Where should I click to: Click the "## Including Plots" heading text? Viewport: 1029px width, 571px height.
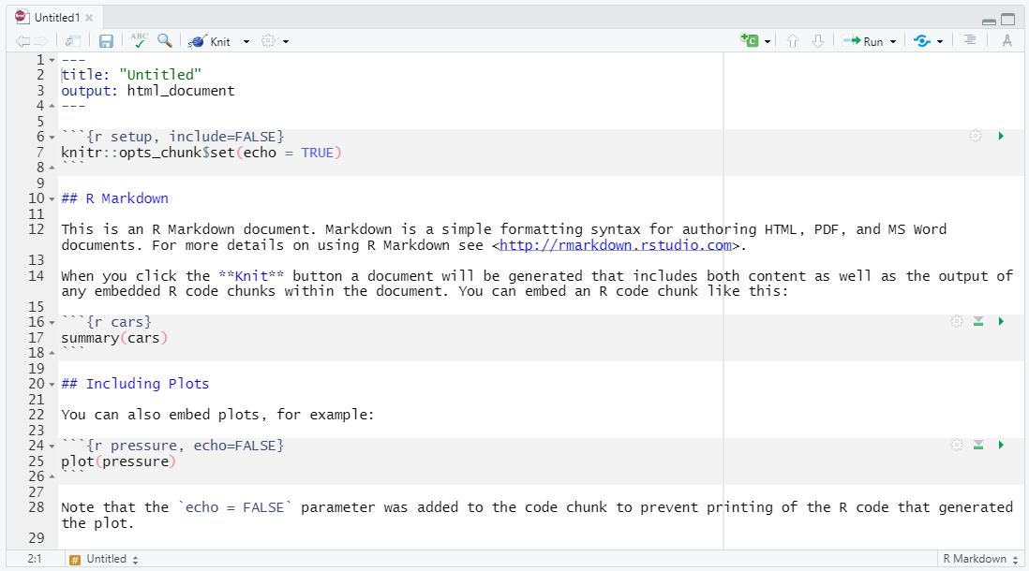click(135, 384)
